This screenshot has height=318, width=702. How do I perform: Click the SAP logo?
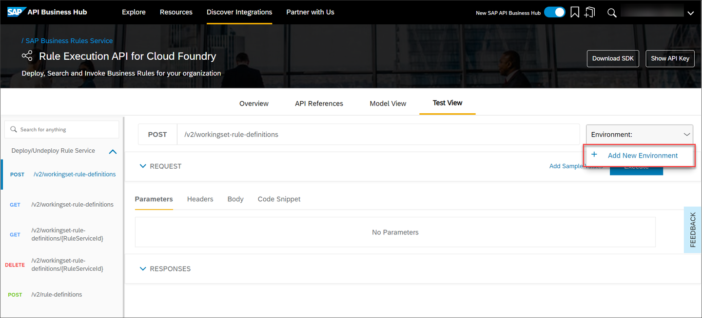(x=16, y=12)
